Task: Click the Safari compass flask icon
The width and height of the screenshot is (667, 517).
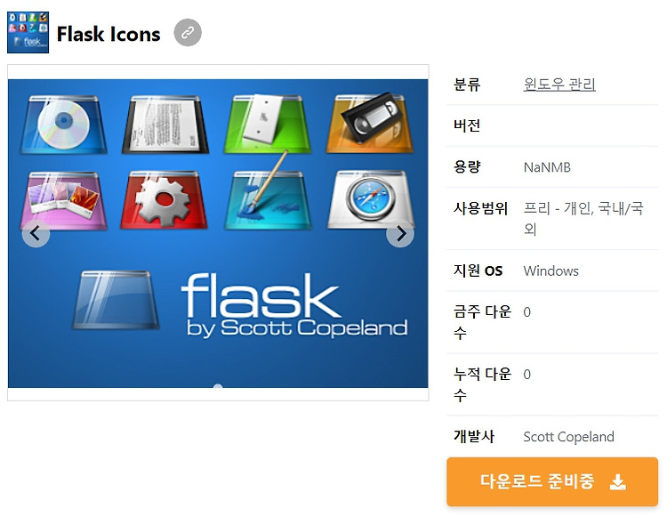Action: point(371,200)
